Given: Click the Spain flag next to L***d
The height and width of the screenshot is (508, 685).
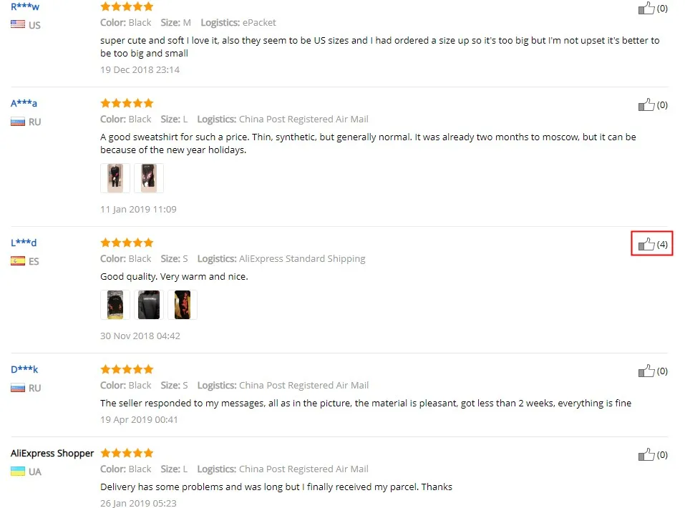Looking at the screenshot, I should click(18, 260).
